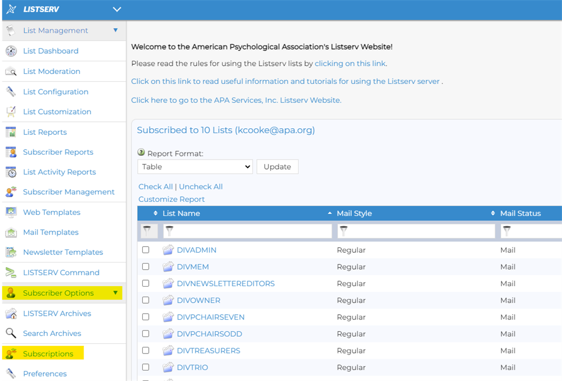Click the DIVTRIO list folder icon

click(x=168, y=367)
